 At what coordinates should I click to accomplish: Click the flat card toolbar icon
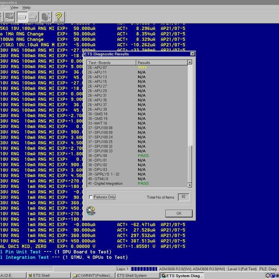click(22, 16)
